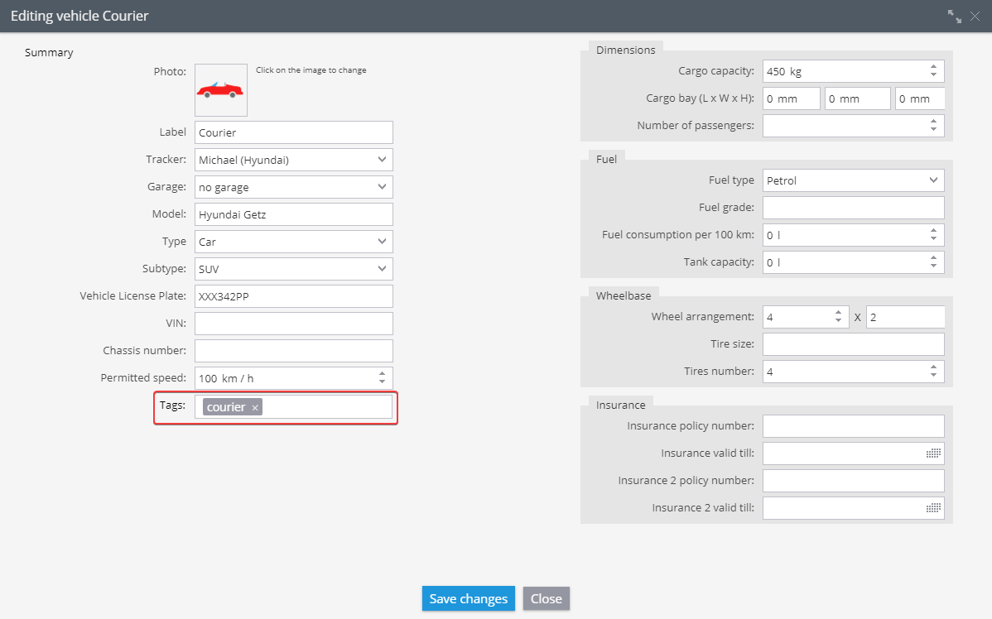
Task: Focus the empty VIN field
Action: tap(294, 323)
